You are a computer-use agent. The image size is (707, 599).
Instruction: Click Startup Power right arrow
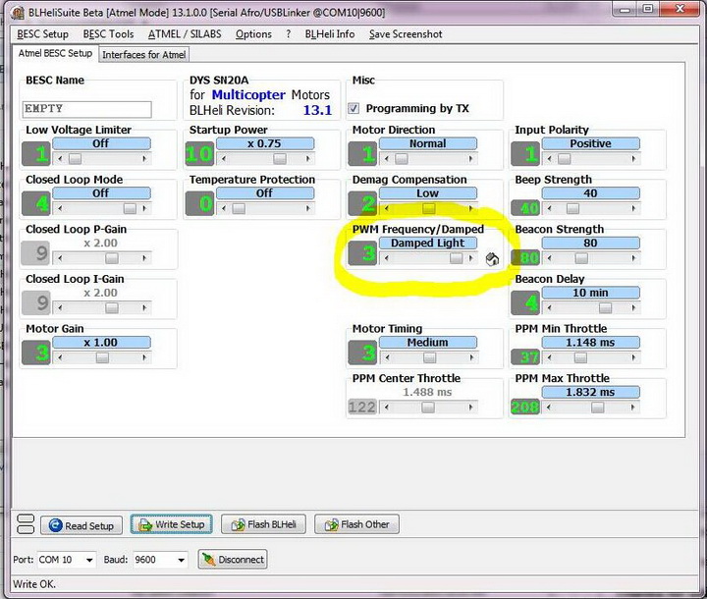[308, 159]
